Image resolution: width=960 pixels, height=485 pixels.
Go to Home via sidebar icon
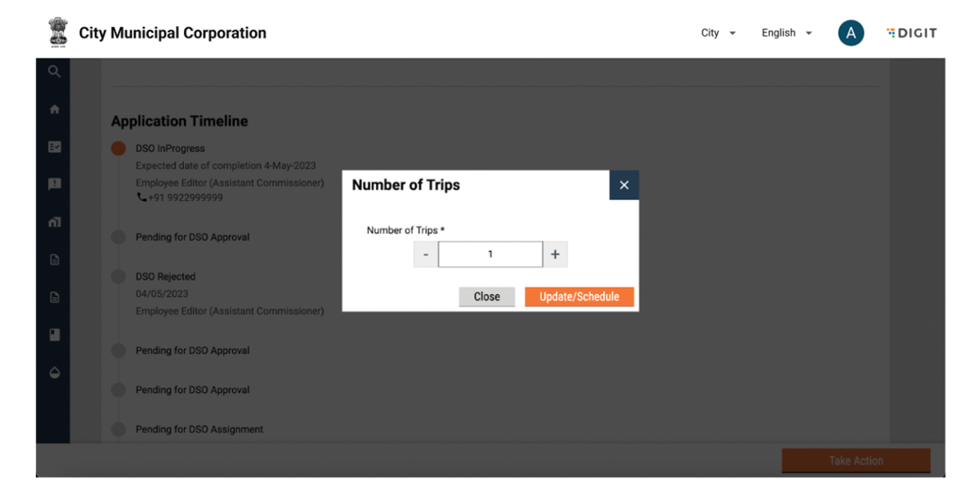(54, 109)
